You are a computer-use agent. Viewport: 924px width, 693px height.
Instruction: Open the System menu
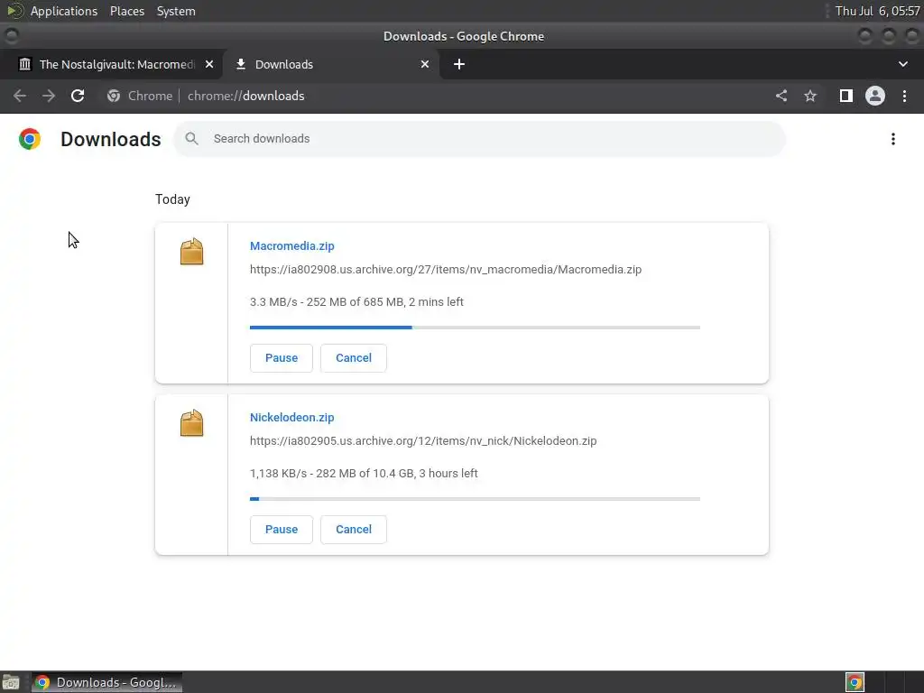coord(176,11)
